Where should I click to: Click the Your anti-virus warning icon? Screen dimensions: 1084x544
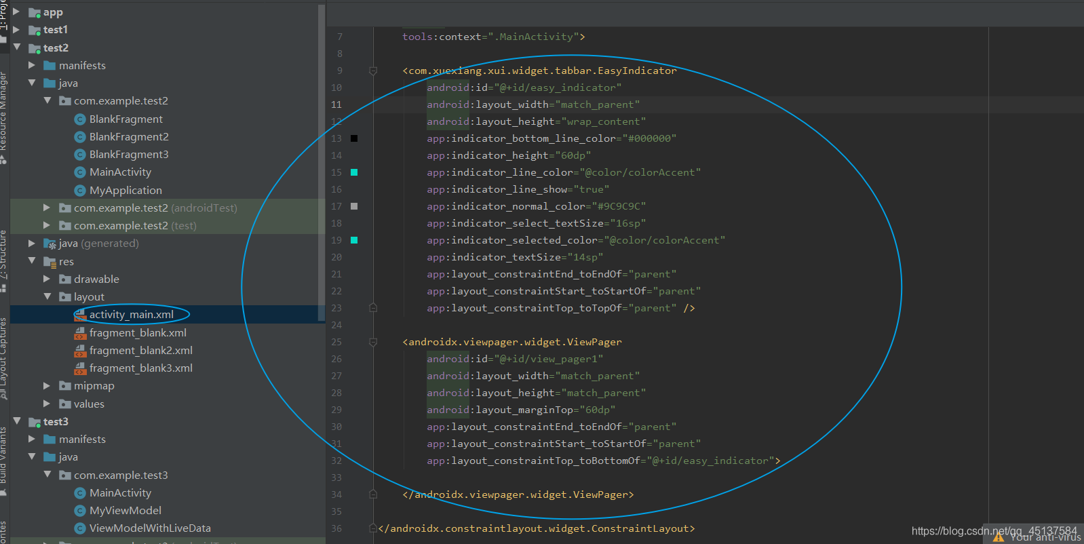coord(999,537)
